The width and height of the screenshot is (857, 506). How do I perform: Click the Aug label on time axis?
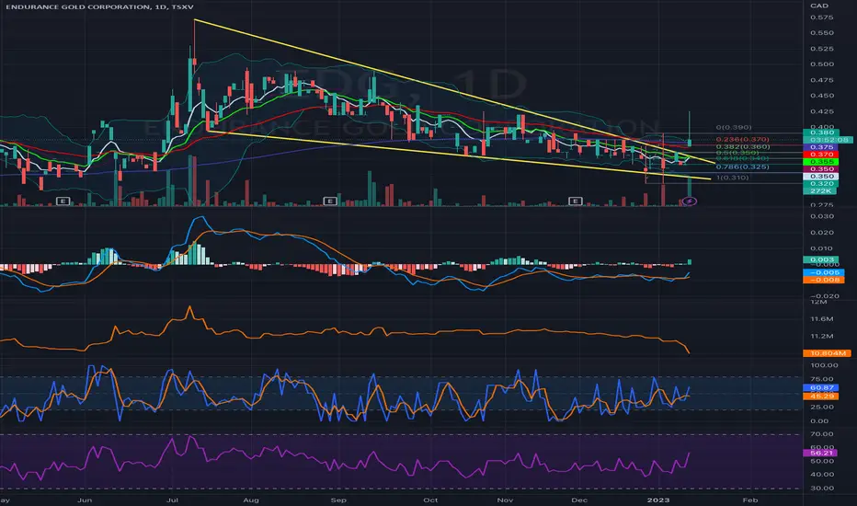pyautogui.click(x=251, y=500)
